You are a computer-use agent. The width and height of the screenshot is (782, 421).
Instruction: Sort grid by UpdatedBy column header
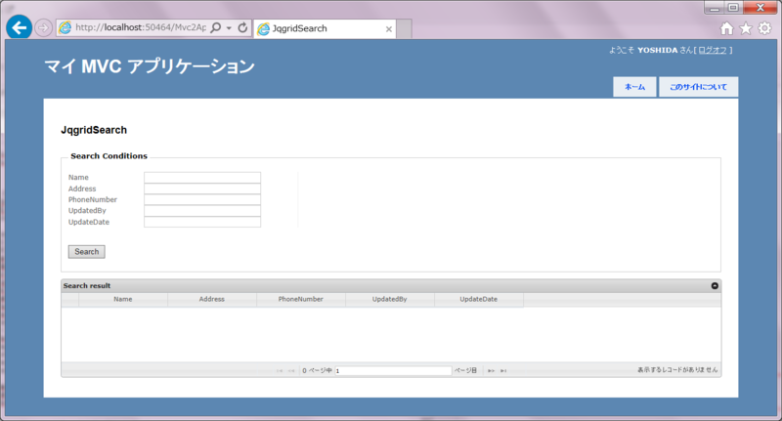(389, 299)
